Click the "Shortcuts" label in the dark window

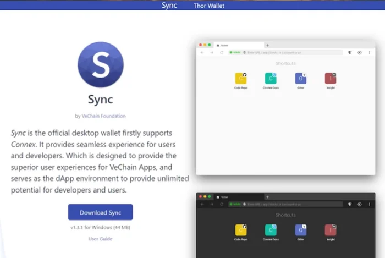pyautogui.click(x=285, y=215)
